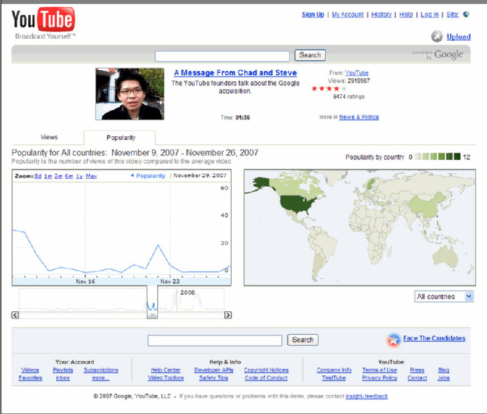The width and height of the screenshot is (487, 414).
Task: Click the darkest green popularity legend swatch
Action: point(457,156)
